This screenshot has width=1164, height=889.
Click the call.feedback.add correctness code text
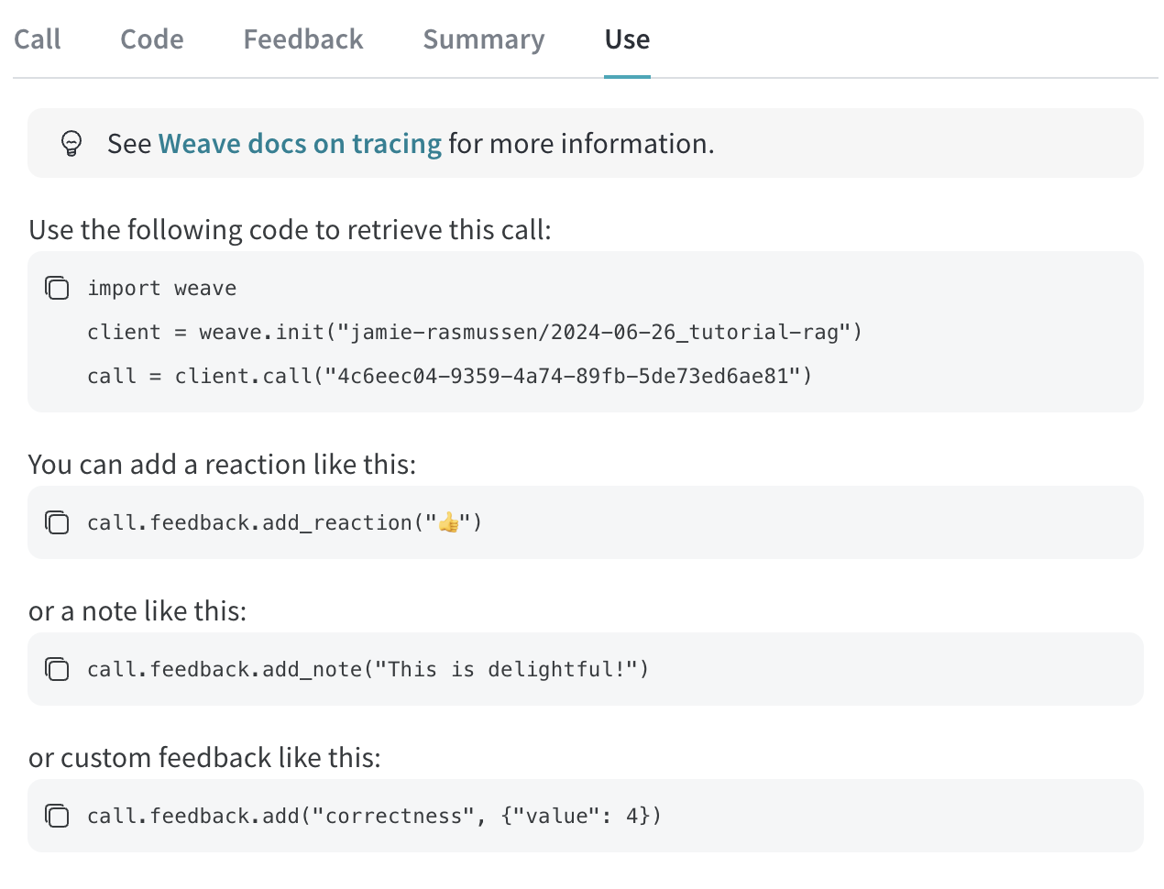pyautogui.click(x=374, y=816)
